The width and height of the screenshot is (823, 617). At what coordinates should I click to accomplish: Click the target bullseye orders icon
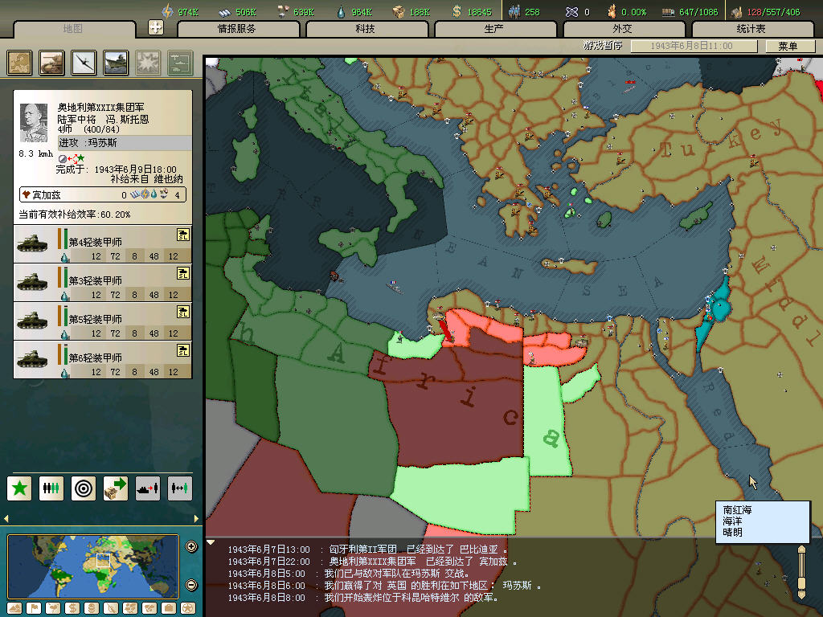(84, 488)
